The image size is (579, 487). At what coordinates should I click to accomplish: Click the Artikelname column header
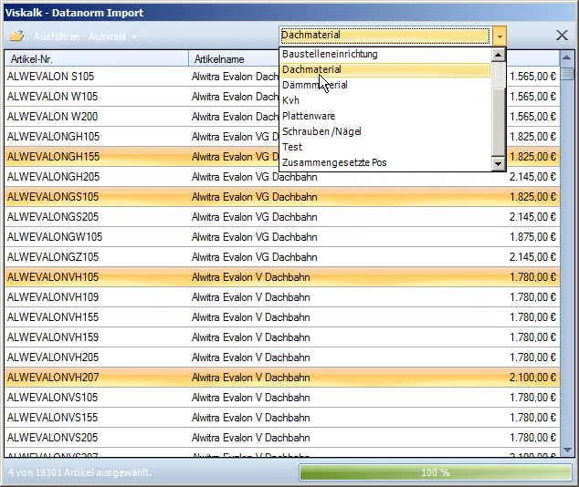pos(233,58)
